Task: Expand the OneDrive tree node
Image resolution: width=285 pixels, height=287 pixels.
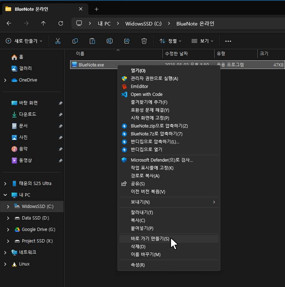Action: tap(5, 80)
